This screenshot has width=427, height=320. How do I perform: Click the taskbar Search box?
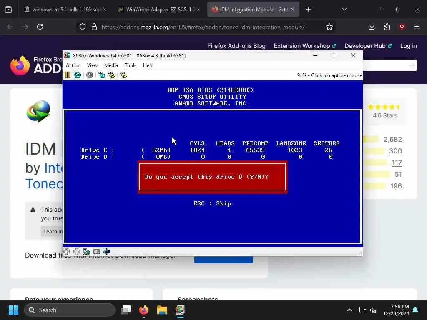pos(70,310)
